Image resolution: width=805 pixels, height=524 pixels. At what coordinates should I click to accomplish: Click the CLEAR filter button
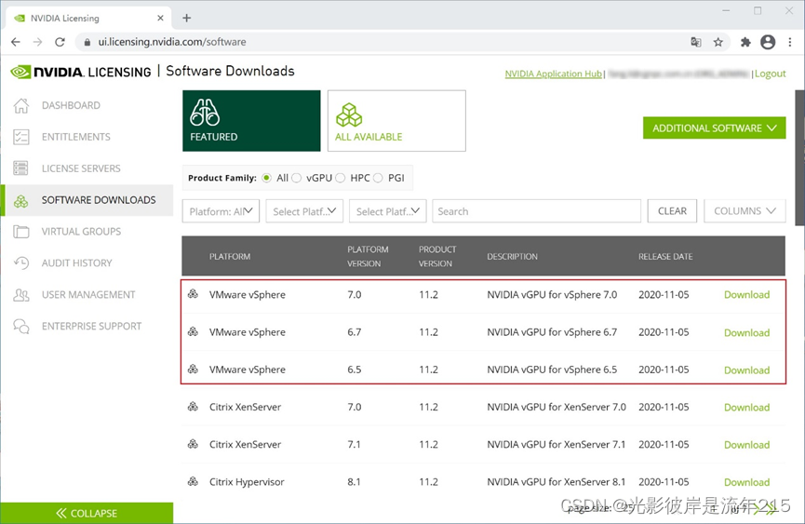pyautogui.click(x=672, y=211)
